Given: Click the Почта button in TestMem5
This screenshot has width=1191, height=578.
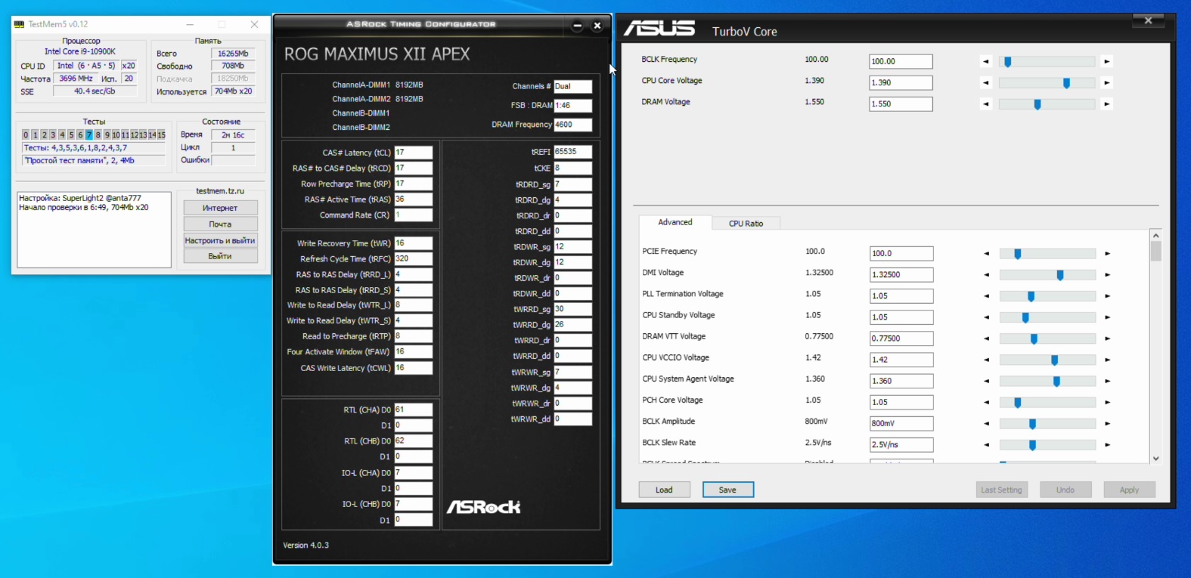Looking at the screenshot, I should [x=220, y=224].
